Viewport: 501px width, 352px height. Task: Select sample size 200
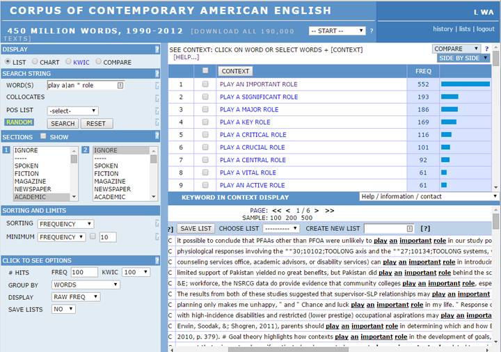tap(291, 218)
